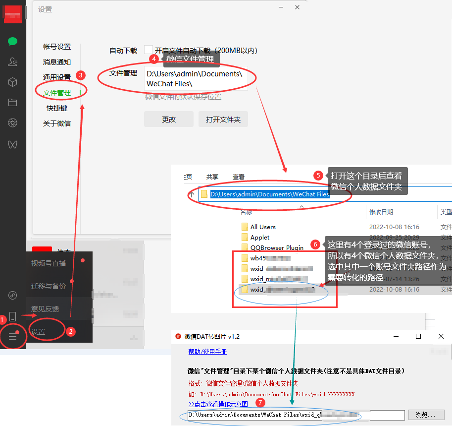
Task: Click the 浏览 button in DAT converter
Action: click(426, 415)
